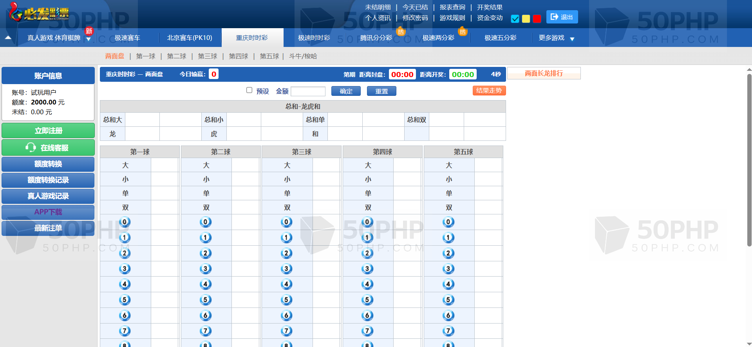The image size is (752, 347).
Task: Click ball number 0 under 第一球
Action: pyautogui.click(x=125, y=222)
